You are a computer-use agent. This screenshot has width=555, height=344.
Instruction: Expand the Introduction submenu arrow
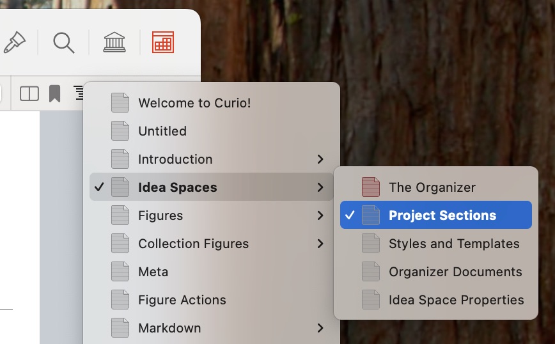pyautogui.click(x=320, y=159)
